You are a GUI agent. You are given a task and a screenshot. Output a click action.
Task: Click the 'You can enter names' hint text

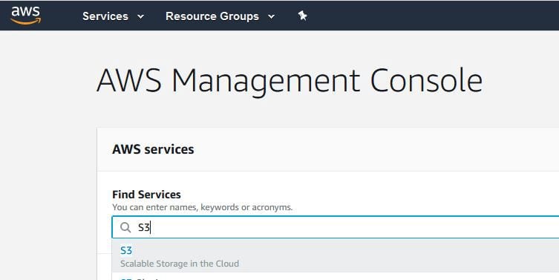[x=202, y=207]
